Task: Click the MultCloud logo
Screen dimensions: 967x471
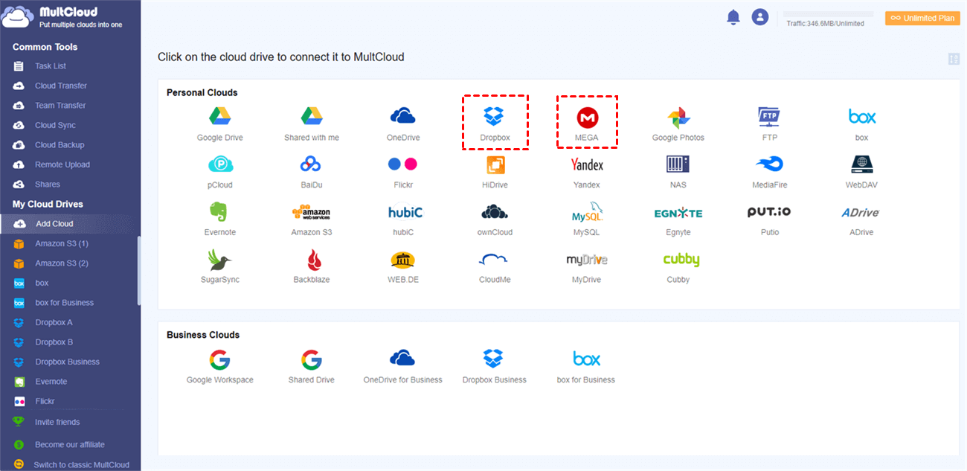Action: click(63, 17)
